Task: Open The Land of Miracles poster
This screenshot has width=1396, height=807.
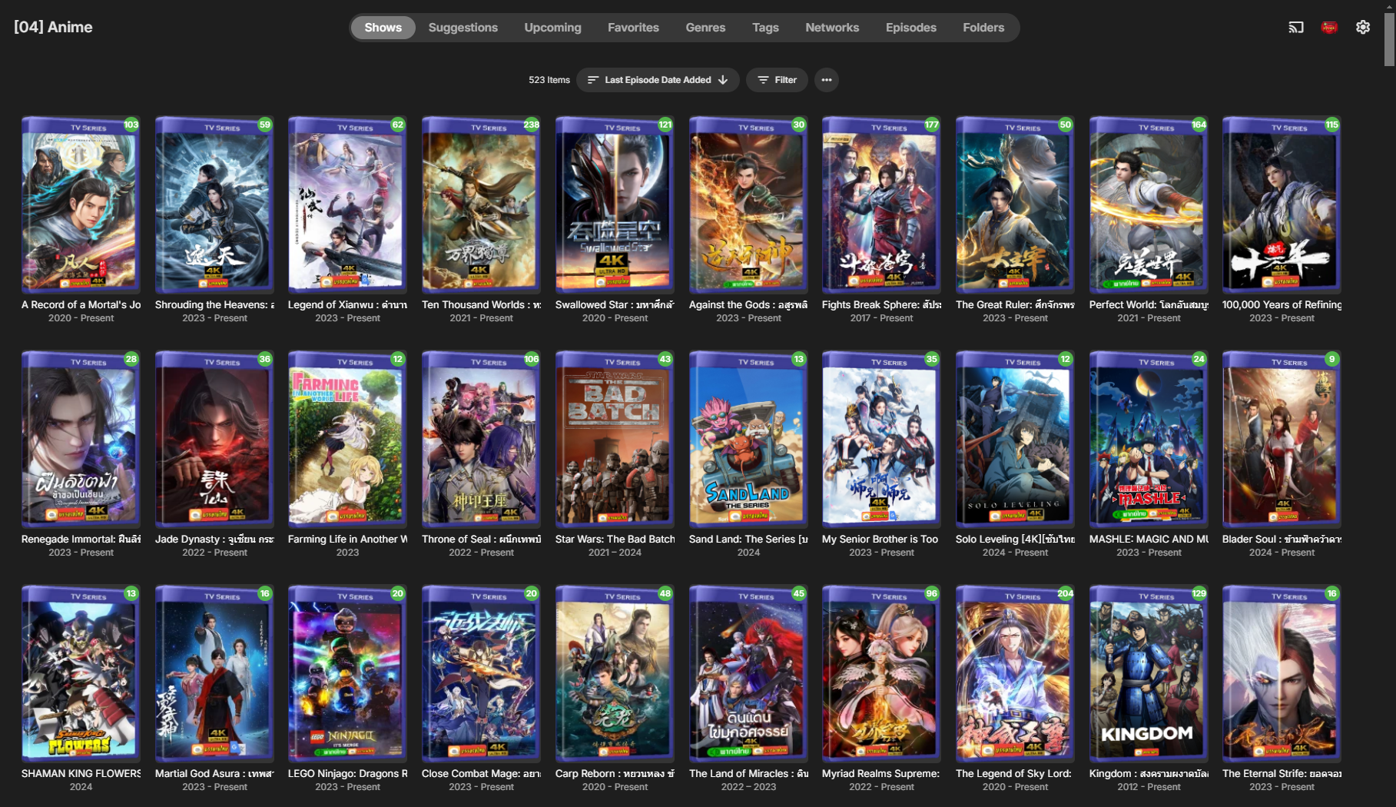Action: (748, 673)
